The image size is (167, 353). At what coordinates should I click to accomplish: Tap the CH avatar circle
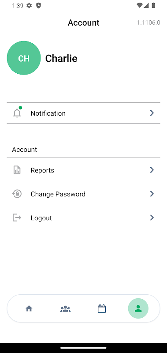pyautogui.click(x=24, y=58)
